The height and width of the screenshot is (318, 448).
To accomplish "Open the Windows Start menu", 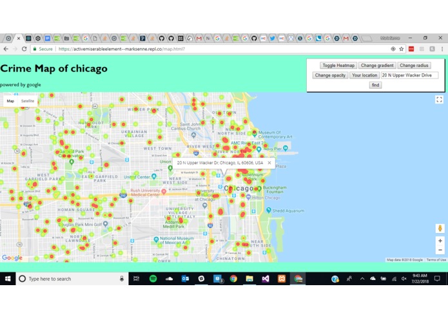I will pos(8,279).
